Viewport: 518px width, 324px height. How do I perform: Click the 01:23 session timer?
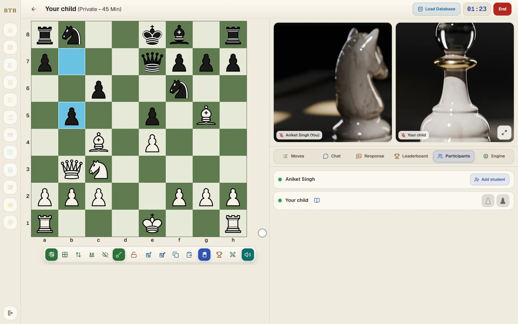pos(477,9)
